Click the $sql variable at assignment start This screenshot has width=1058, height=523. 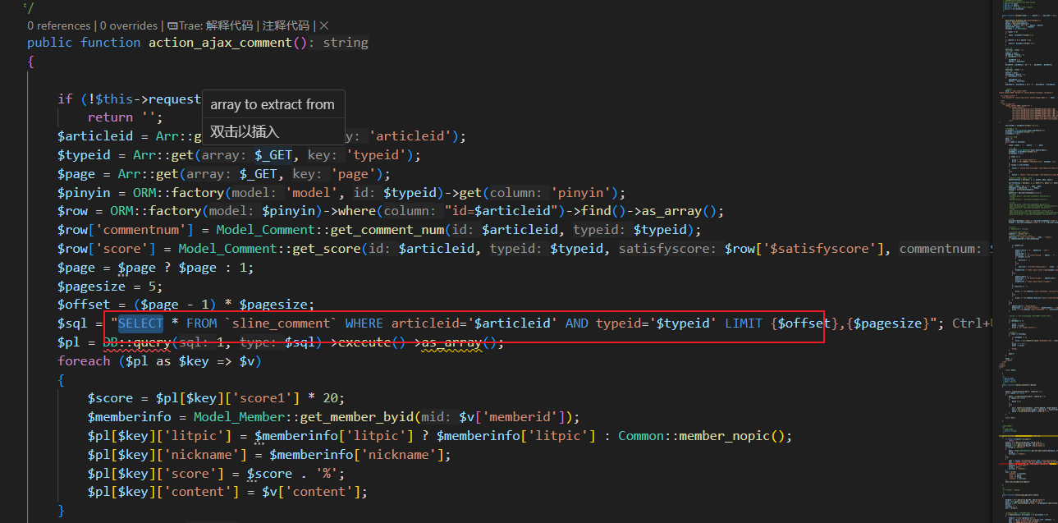(x=71, y=323)
